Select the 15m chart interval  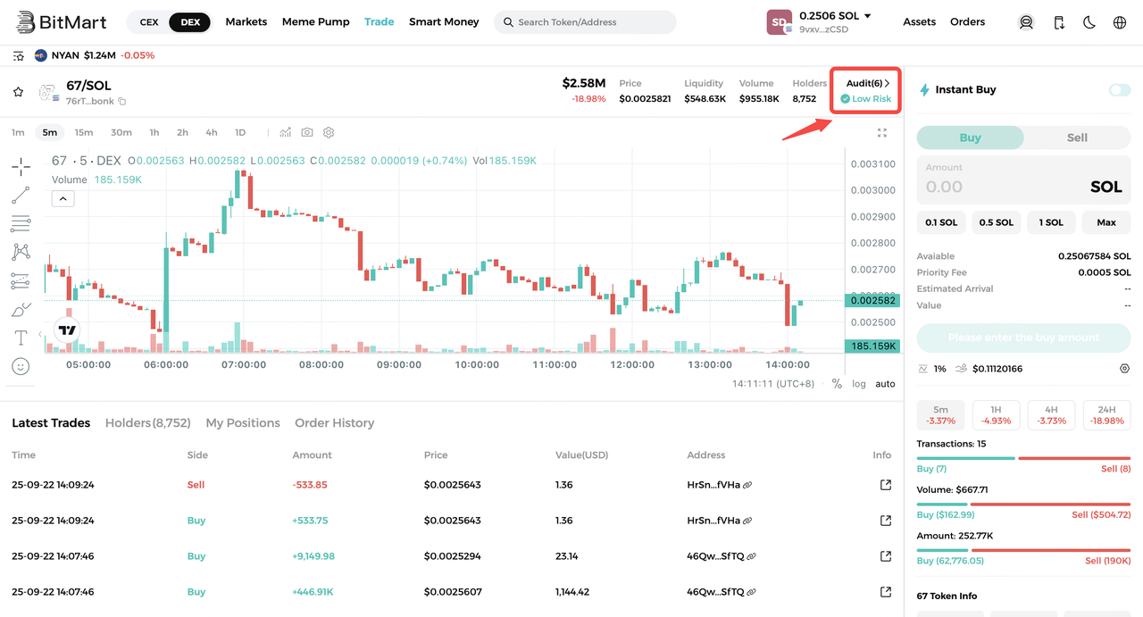coord(84,132)
